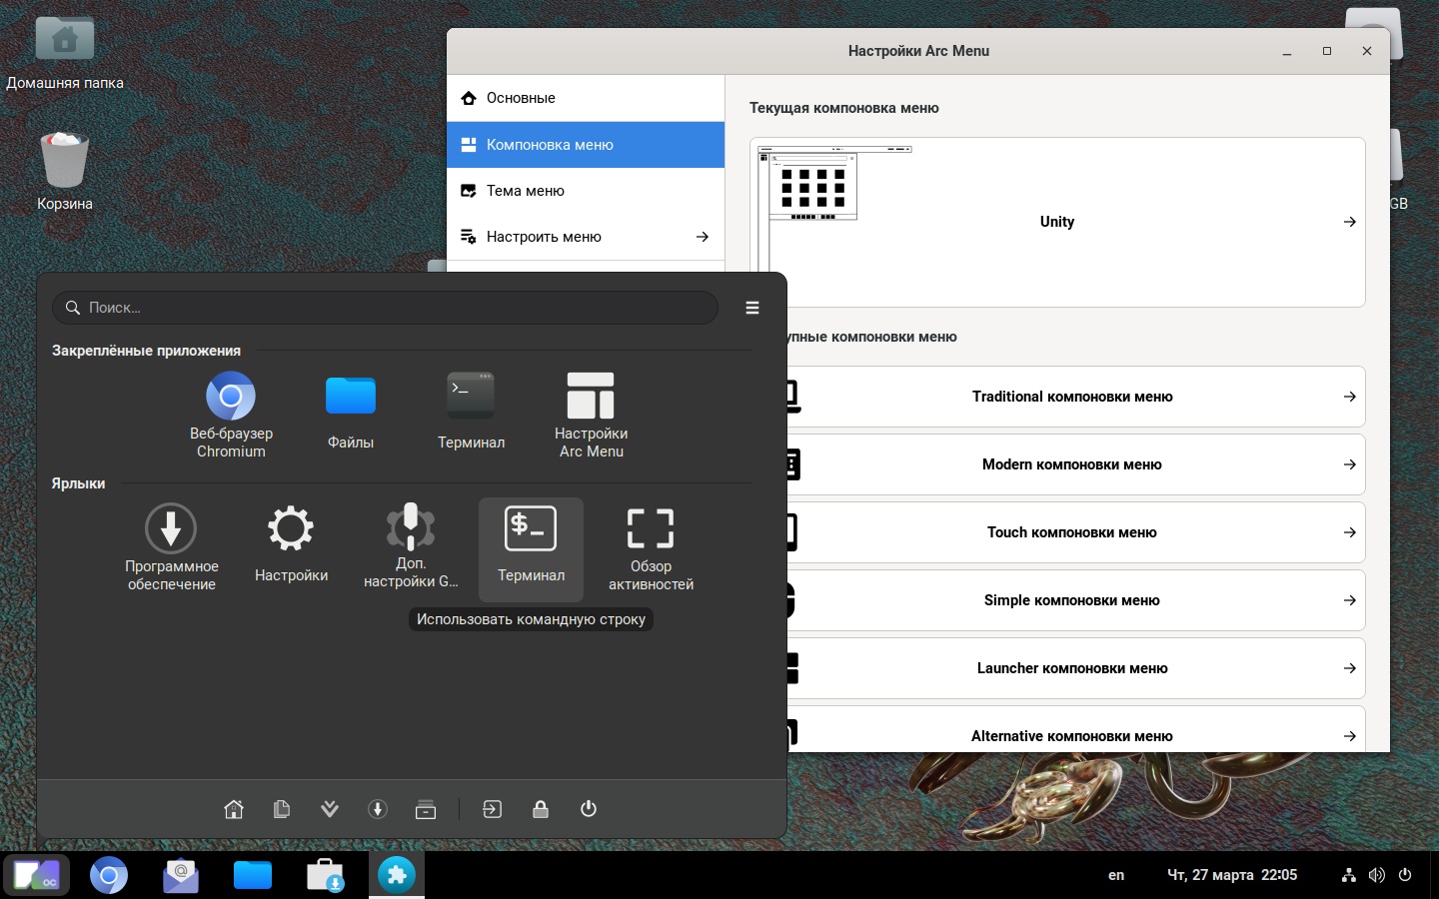Click the power icon in Arc menu footer
1439x899 pixels.
coord(589,809)
